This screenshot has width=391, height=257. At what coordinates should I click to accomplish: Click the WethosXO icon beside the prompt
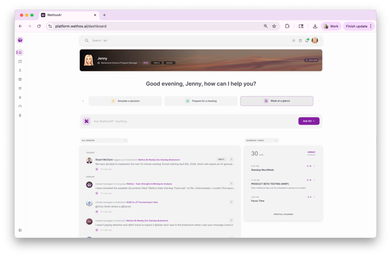(86, 121)
